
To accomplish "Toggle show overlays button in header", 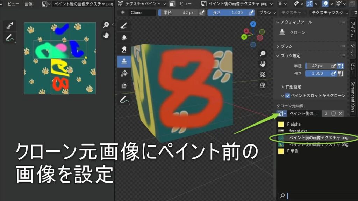I will [x=325, y=3].
